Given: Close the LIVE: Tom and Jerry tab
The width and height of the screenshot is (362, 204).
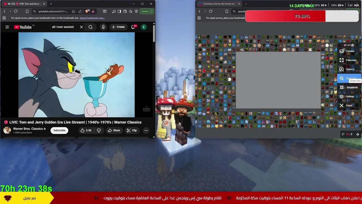Looking at the screenshot, I should [x=44, y=4].
